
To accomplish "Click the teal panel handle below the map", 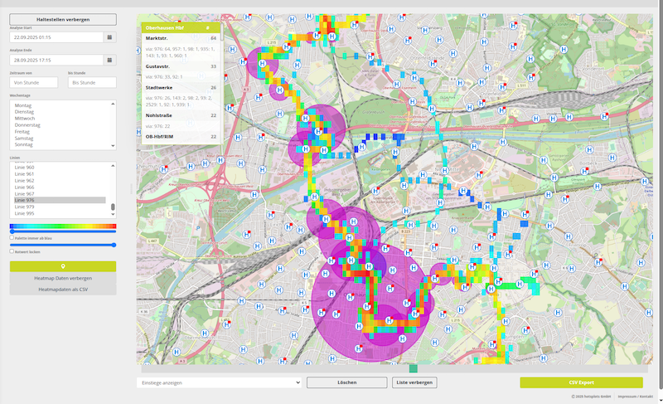I will [413, 368].
